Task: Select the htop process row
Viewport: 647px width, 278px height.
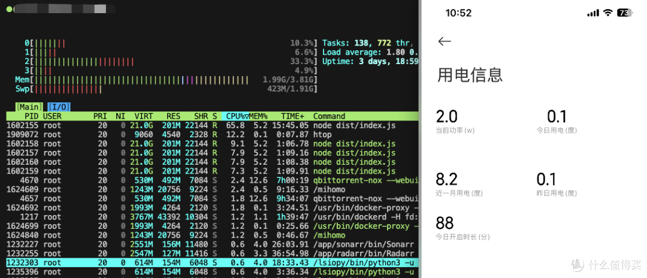Action: pyautogui.click(x=212, y=134)
